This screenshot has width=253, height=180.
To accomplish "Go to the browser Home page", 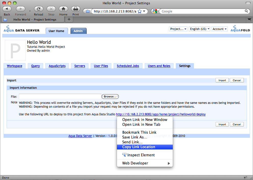I will (x=63, y=9).
